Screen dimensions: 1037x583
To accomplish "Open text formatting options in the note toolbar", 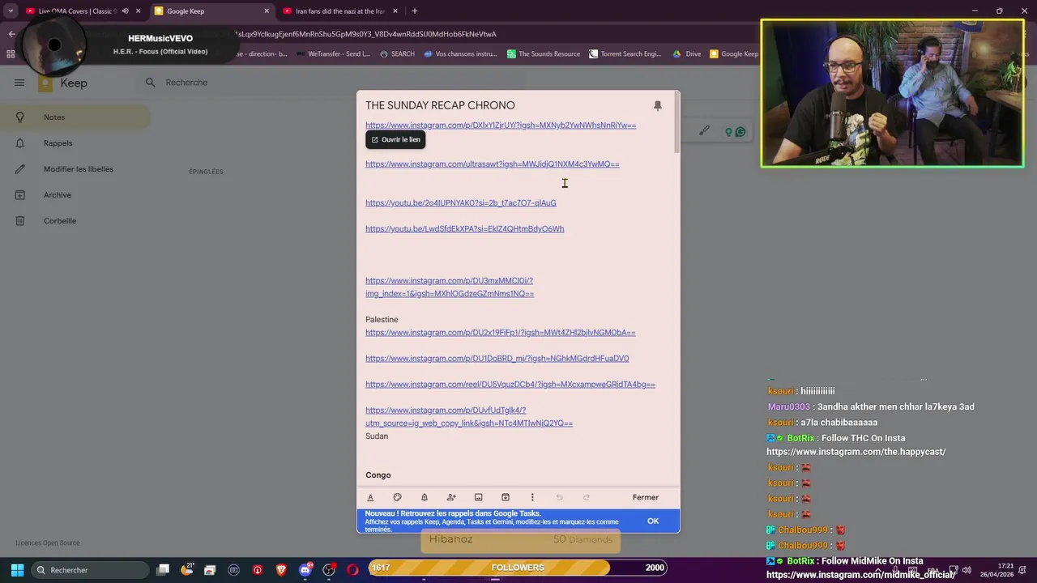I will (370, 497).
